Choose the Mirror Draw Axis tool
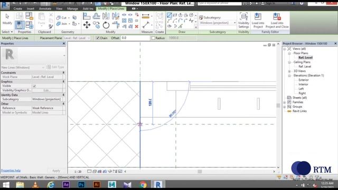The height and width of the screenshot is (190, 338). pos(115,16)
